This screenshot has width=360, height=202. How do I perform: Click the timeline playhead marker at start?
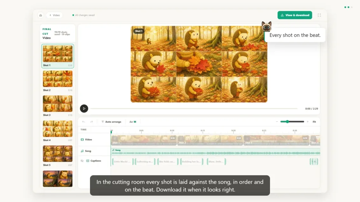point(111,132)
